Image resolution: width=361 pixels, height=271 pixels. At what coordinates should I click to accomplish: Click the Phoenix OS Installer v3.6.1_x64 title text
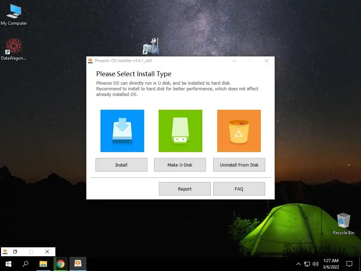[123, 61]
